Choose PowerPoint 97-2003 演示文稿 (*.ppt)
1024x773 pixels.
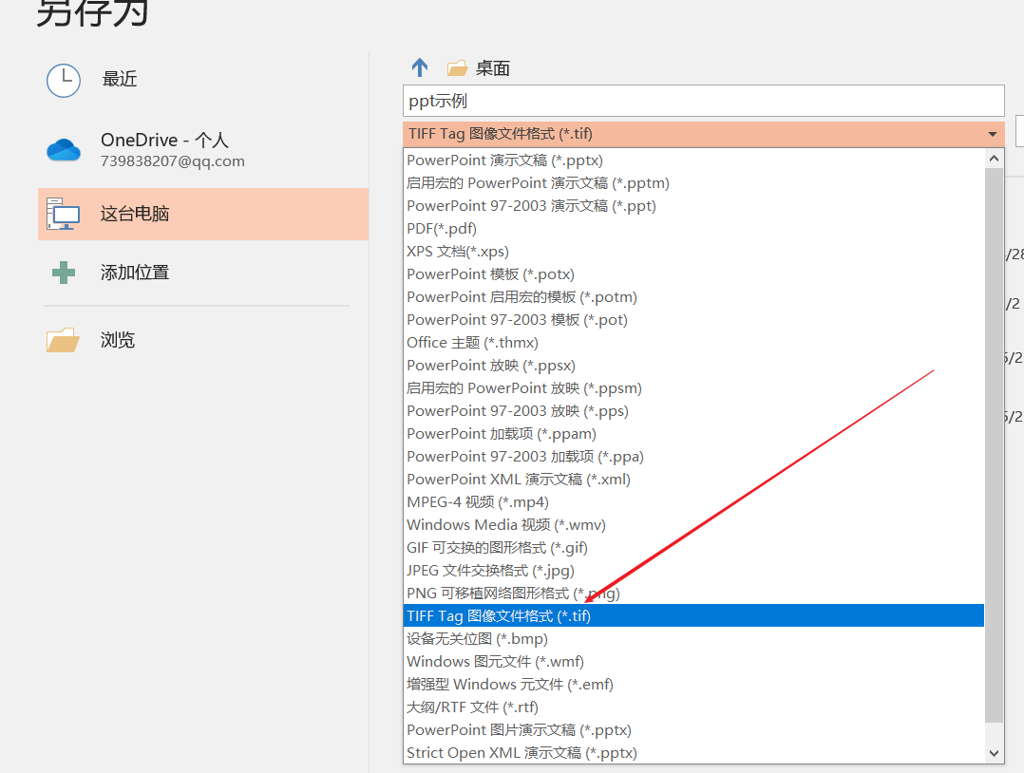pyautogui.click(x=693, y=206)
